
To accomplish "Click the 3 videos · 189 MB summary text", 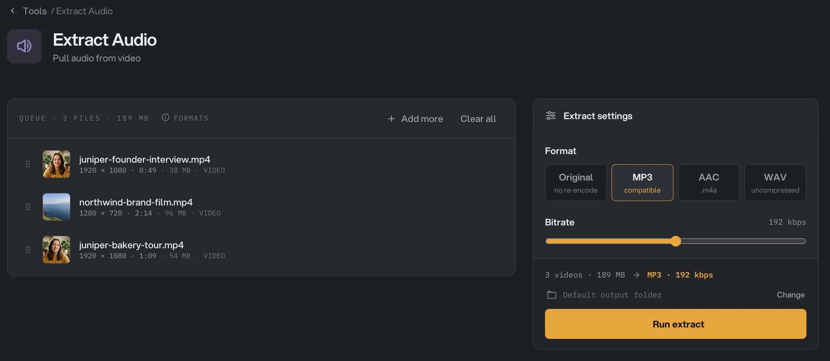I will point(585,275).
